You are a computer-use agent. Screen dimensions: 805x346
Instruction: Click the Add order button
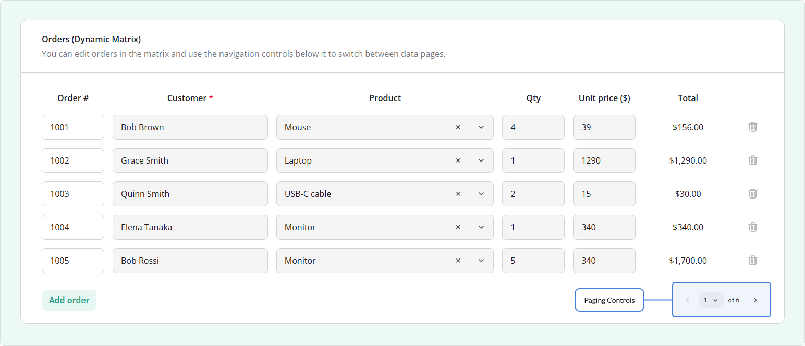click(x=69, y=300)
